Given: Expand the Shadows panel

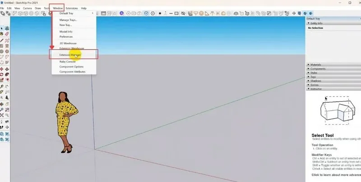Looking at the screenshot, I should click(333, 81).
